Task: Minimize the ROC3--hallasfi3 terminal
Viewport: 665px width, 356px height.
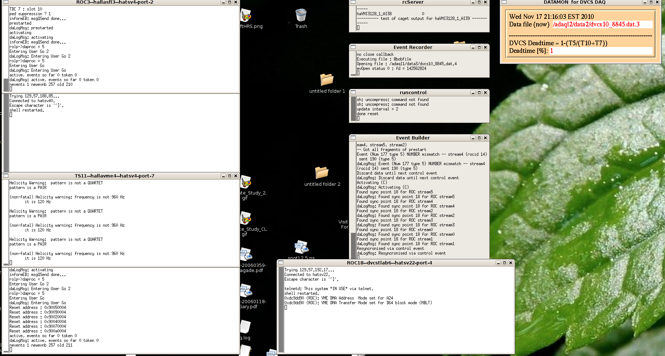Action: [x=223, y=2]
